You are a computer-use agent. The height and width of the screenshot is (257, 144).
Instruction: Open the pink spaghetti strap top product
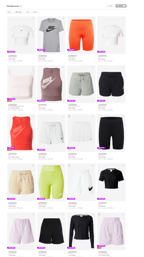coord(21,84)
